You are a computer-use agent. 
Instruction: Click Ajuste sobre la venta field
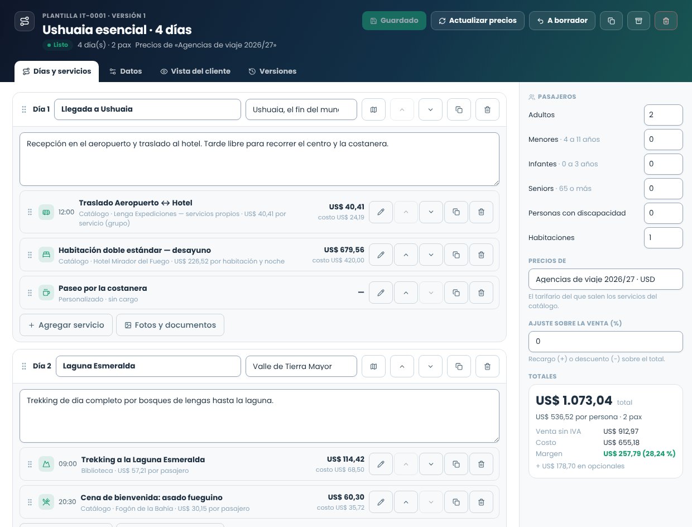605,342
